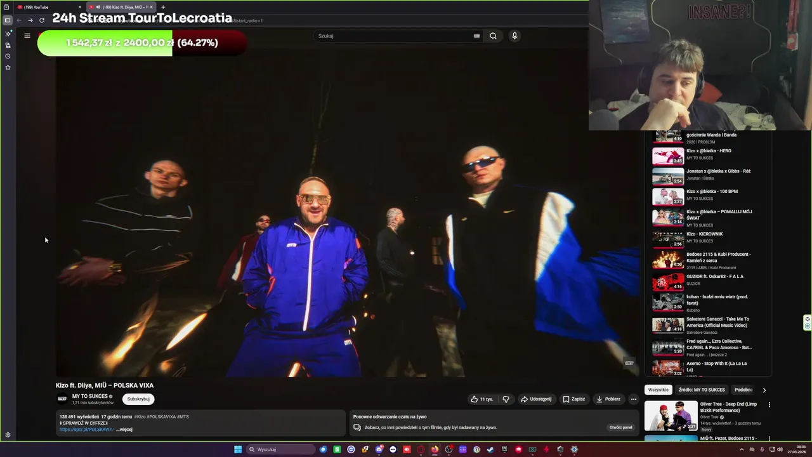The height and width of the screenshot is (457, 812).
Task: Open MY TO SUKCES channel avatar
Action: tap(62, 399)
